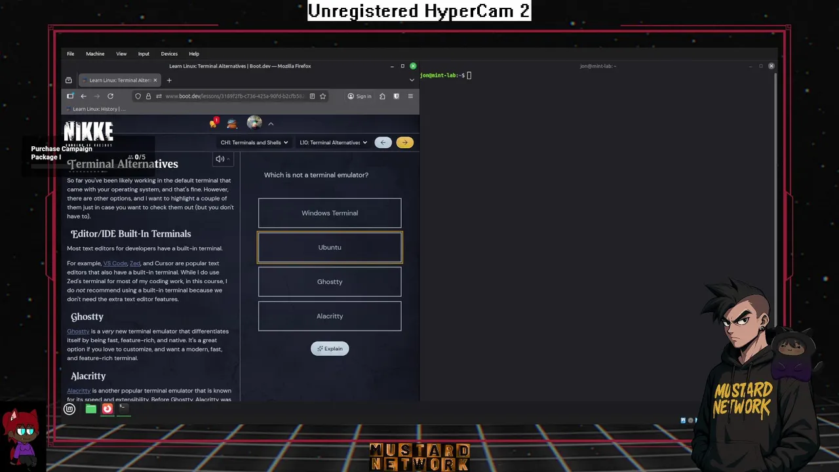The height and width of the screenshot is (472, 839).
Task: Open the VirtualBox Machine menu
Action: point(95,54)
